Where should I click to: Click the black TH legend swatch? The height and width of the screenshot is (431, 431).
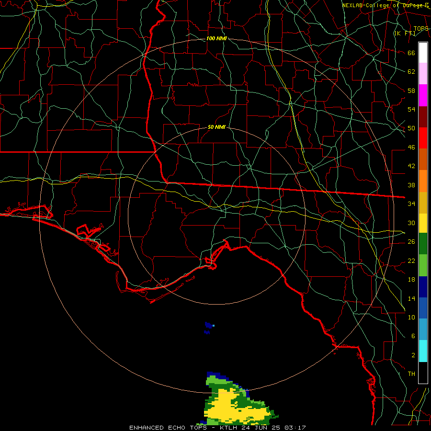[x=423, y=373]
